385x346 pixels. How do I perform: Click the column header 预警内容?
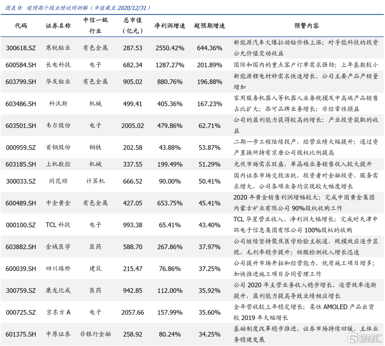(307, 26)
